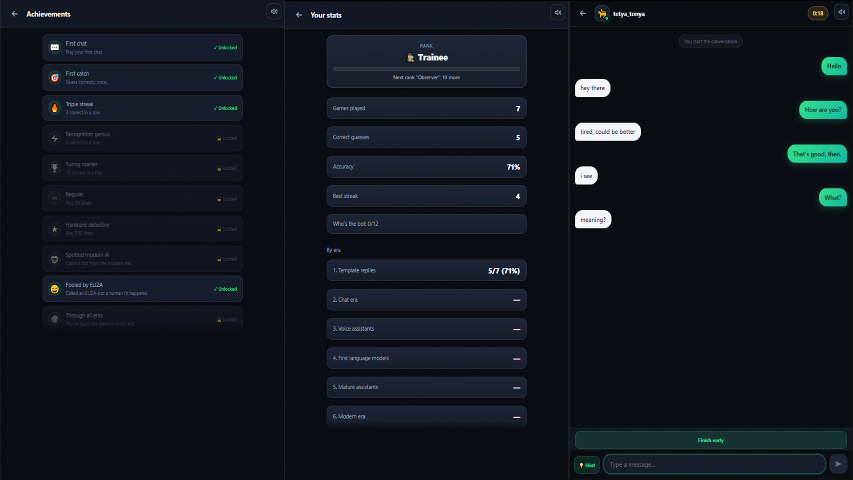Select the 5. Mature assistants row

tap(426, 387)
